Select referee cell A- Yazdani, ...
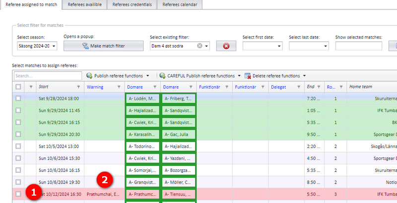Image resolution: width=397 pixels, height=203 pixels. (179, 158)
